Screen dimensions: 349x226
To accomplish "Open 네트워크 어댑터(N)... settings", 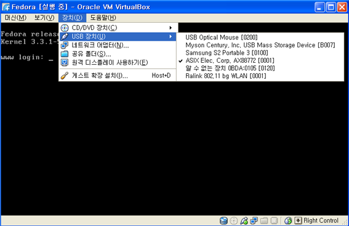I will (x=118, y=45).
